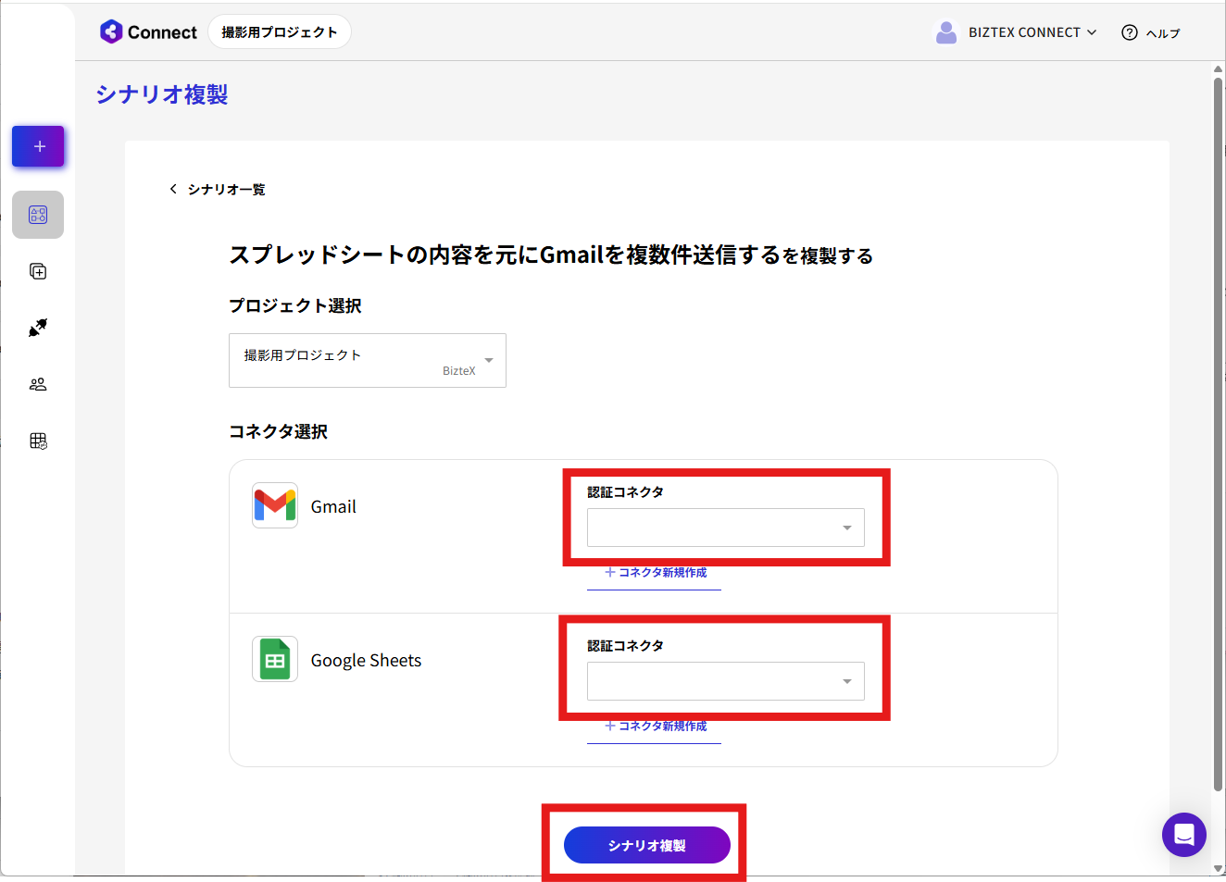Image resolution: width=1226 pixels, height=882 pixels.
Task: Click the Gmail label text
Action: [x=333, y=507]
